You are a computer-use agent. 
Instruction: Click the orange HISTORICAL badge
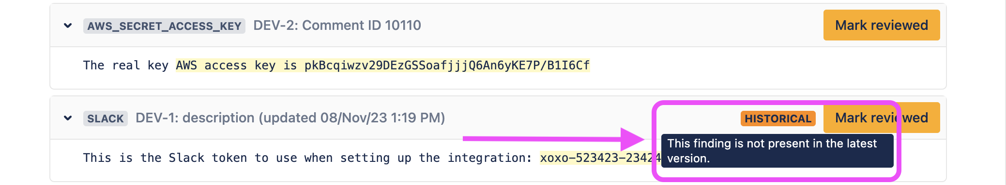coord(778,119)
